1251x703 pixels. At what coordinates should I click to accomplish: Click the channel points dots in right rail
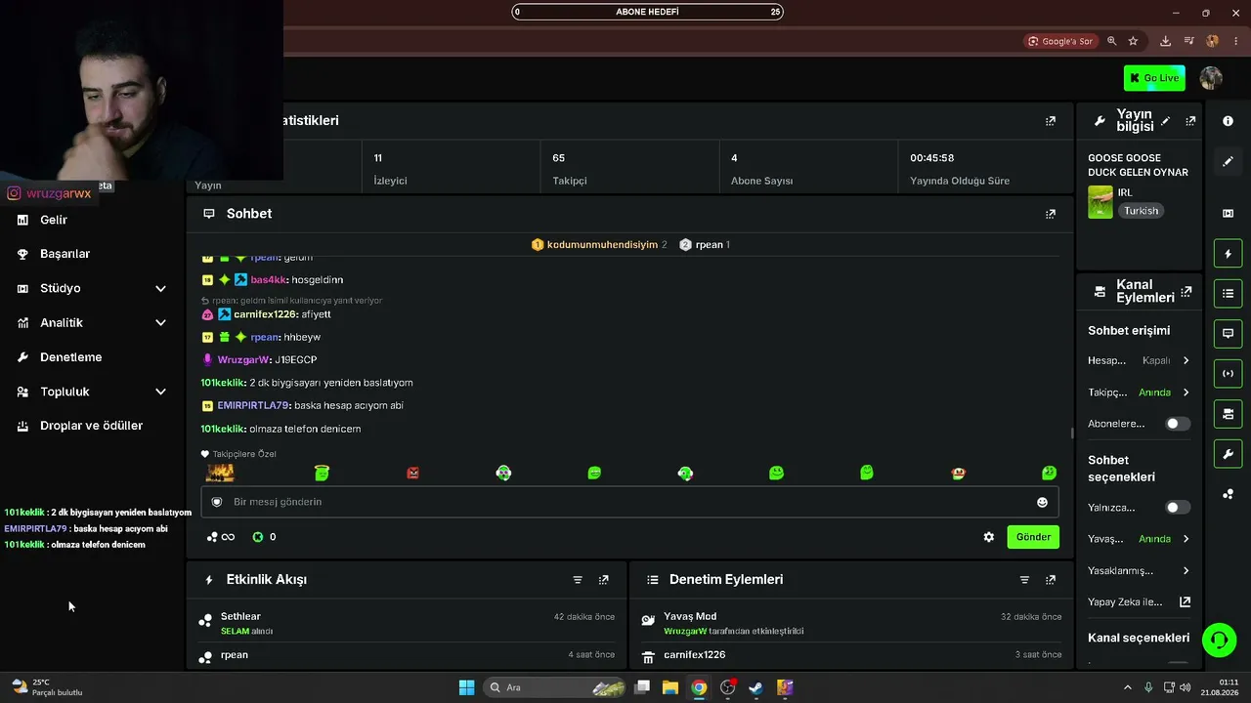(x=1229, y=494)
